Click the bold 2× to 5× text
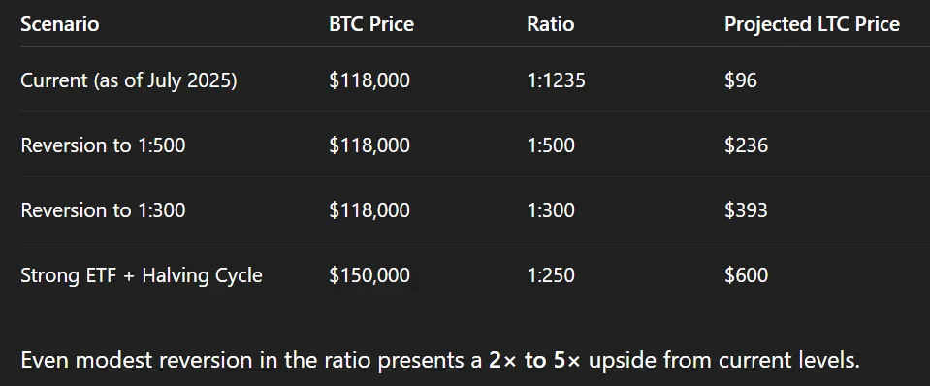This screenshot has height=386, width=930. coord(535,360)
